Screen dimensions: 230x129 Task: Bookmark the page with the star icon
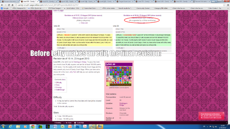224,5
